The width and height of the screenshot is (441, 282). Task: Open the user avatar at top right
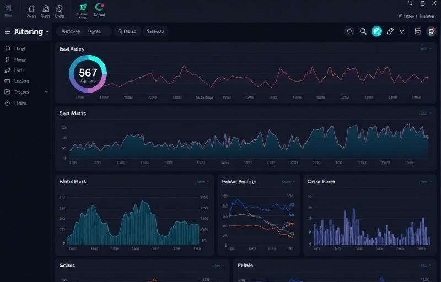pyautogui.click(x=431, y=32)
